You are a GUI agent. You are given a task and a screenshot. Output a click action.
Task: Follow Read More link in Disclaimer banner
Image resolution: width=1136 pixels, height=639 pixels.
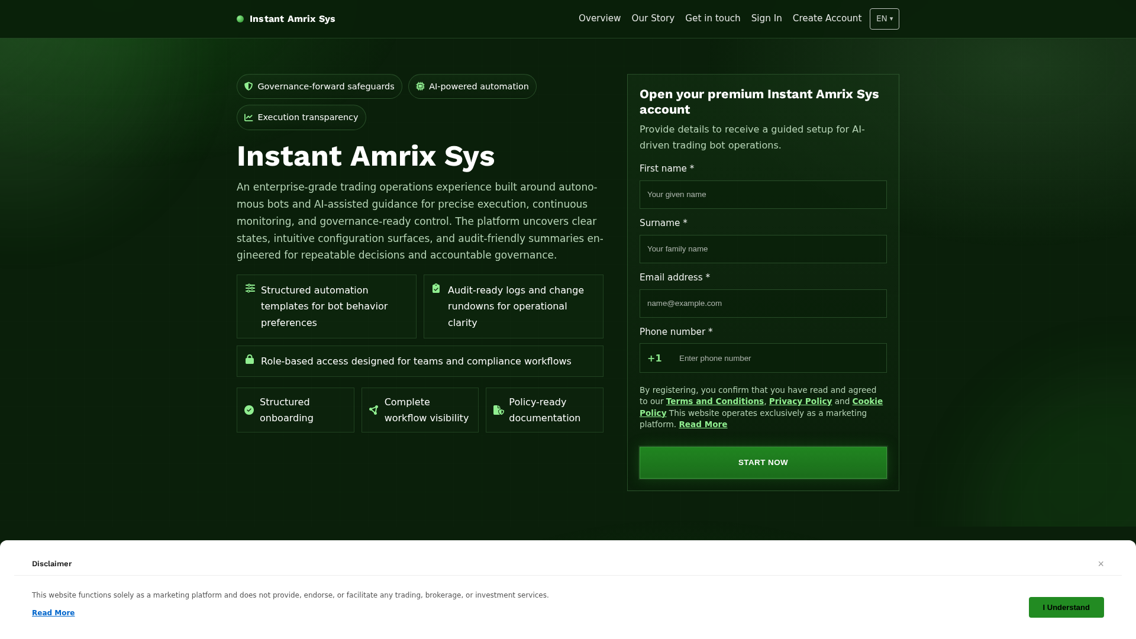(53, 613)
